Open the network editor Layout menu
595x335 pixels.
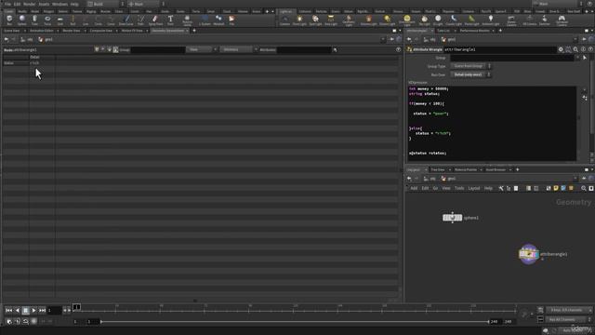click(474, 188)
